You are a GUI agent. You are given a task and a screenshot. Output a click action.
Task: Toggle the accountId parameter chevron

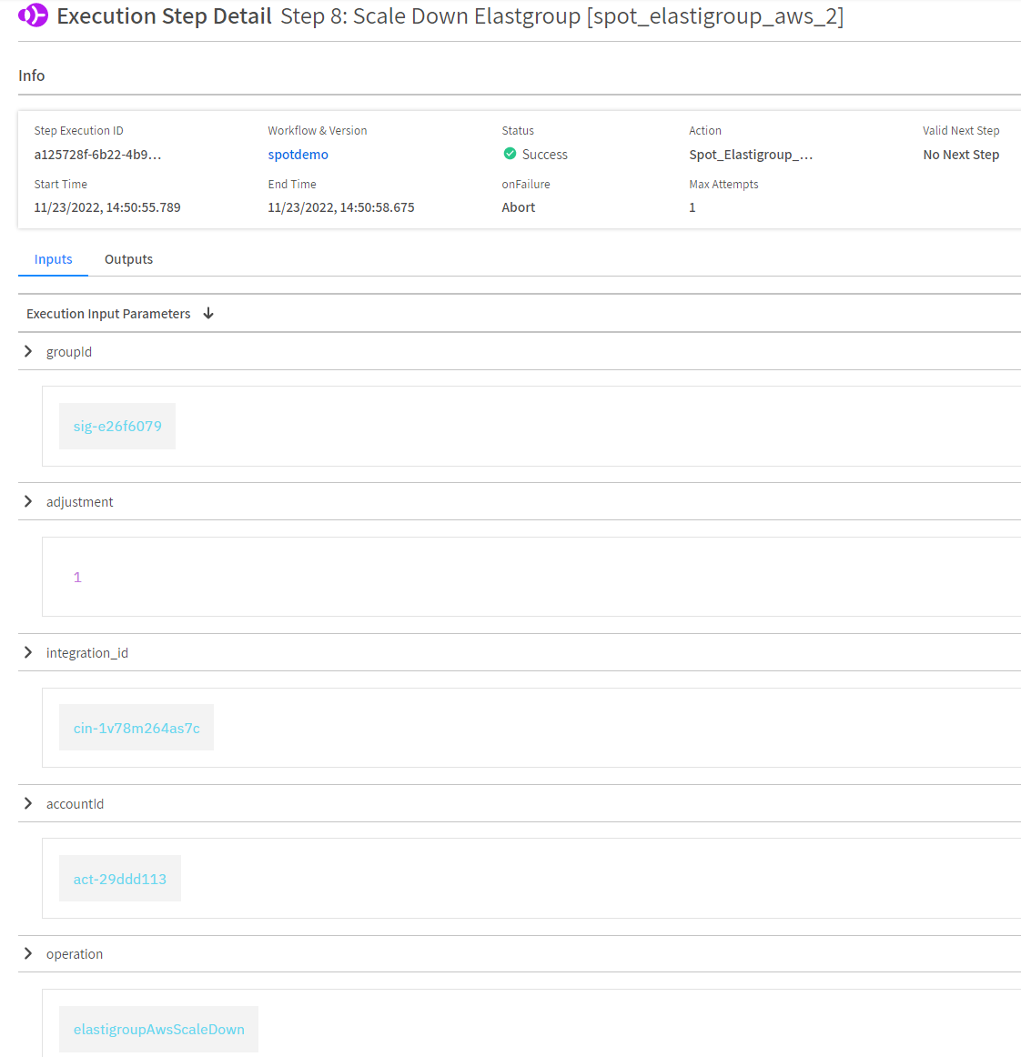[28, 803]
